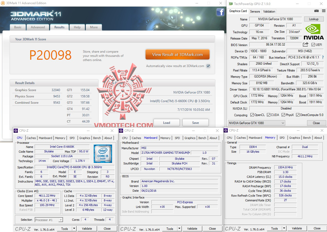Click the GPU-Z graphics card icon in titlebar
The width and height of the screenshot is (327, 232).
(x=231, y=4)
